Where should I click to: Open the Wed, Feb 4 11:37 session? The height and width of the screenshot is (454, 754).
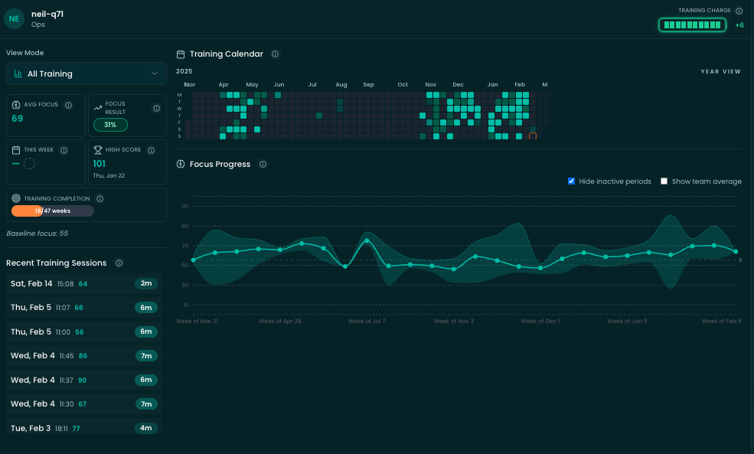coord(83,381)
